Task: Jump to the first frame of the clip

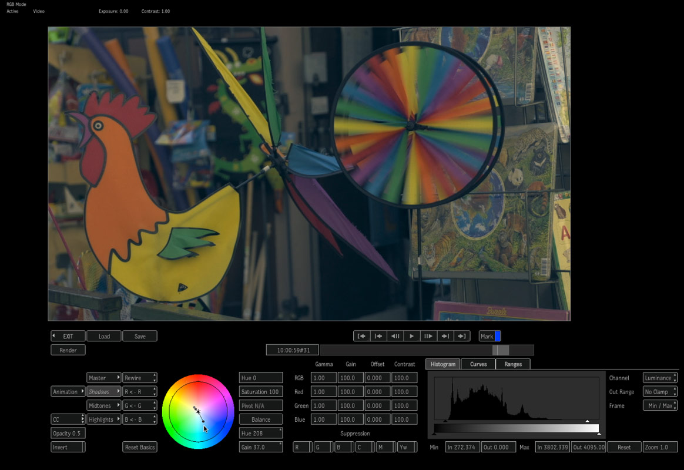Action: (362, 336)
